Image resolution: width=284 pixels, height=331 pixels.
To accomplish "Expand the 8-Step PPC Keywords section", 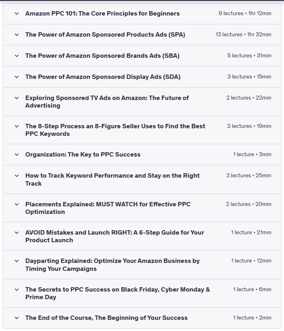I will [x=16, y=126].
